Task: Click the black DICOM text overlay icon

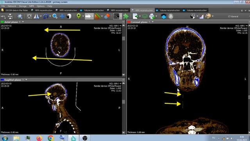Action: [x=116, y=16]
